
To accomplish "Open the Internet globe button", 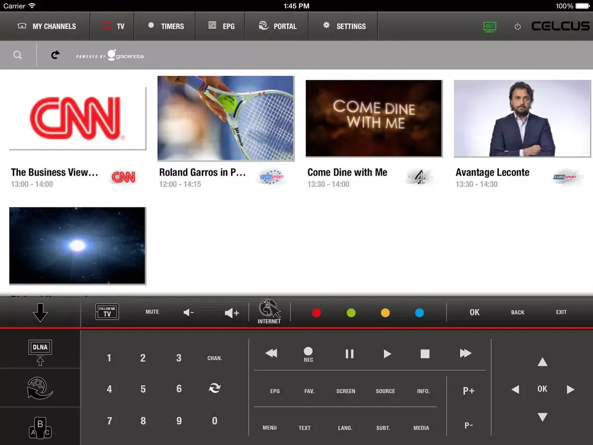I will point(269,312).
